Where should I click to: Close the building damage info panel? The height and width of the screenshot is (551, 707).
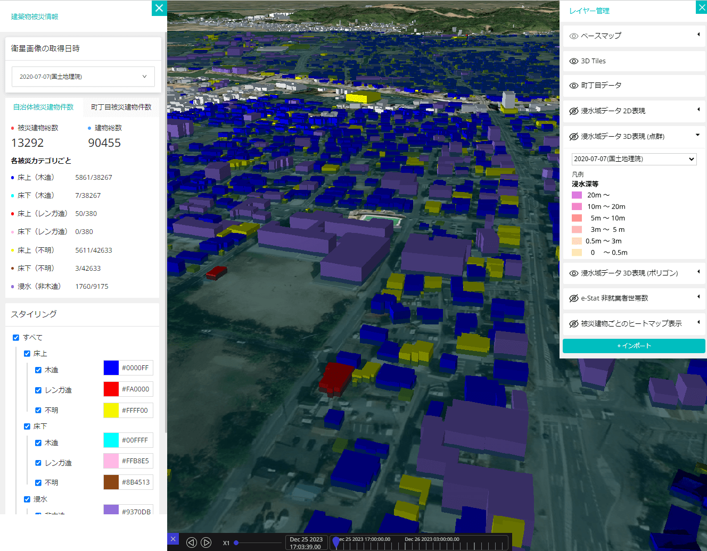click(159, 8)
